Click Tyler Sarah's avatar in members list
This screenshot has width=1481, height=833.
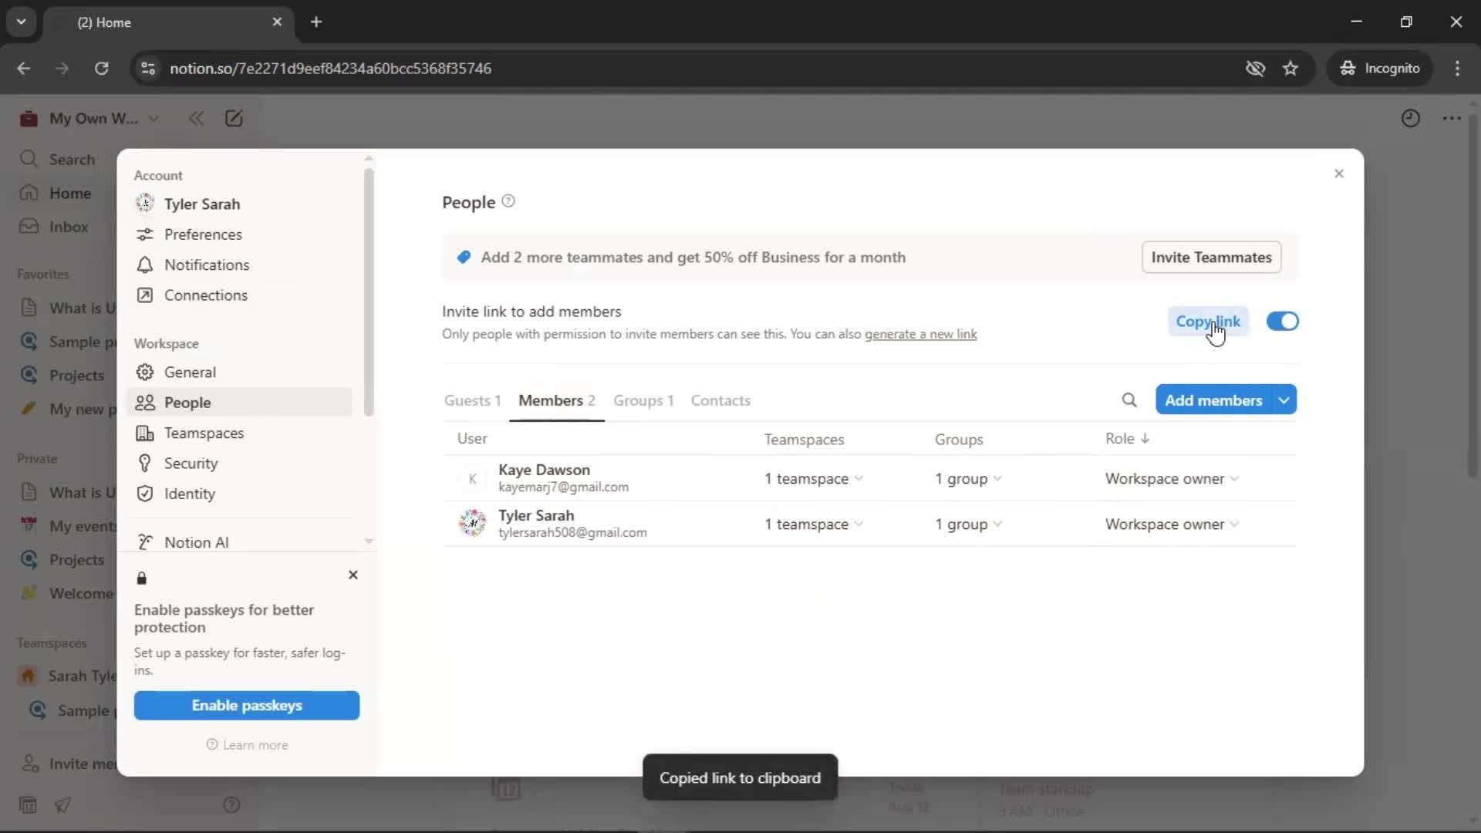472,524
